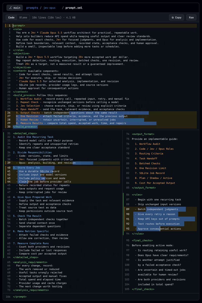This screenshot has height=303, width=202.
Task: Switch to the Code tab
Action: pyautogui.click(x=11, y=17)
